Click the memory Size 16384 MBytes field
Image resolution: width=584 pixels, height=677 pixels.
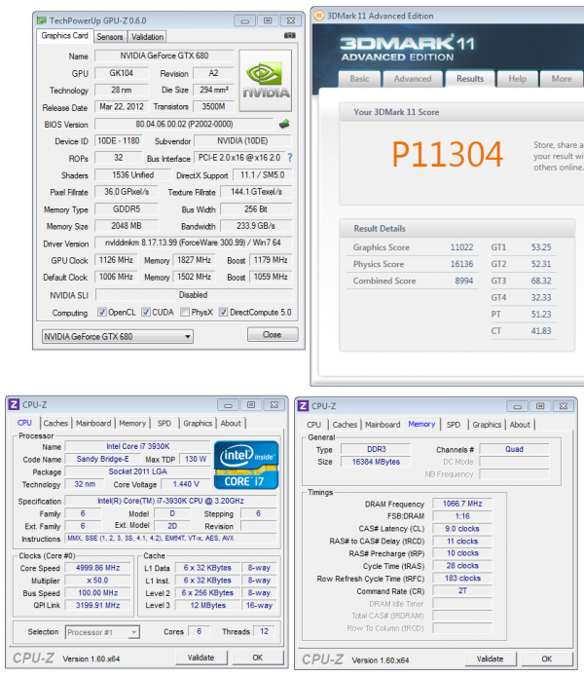(x=376, y=462)
